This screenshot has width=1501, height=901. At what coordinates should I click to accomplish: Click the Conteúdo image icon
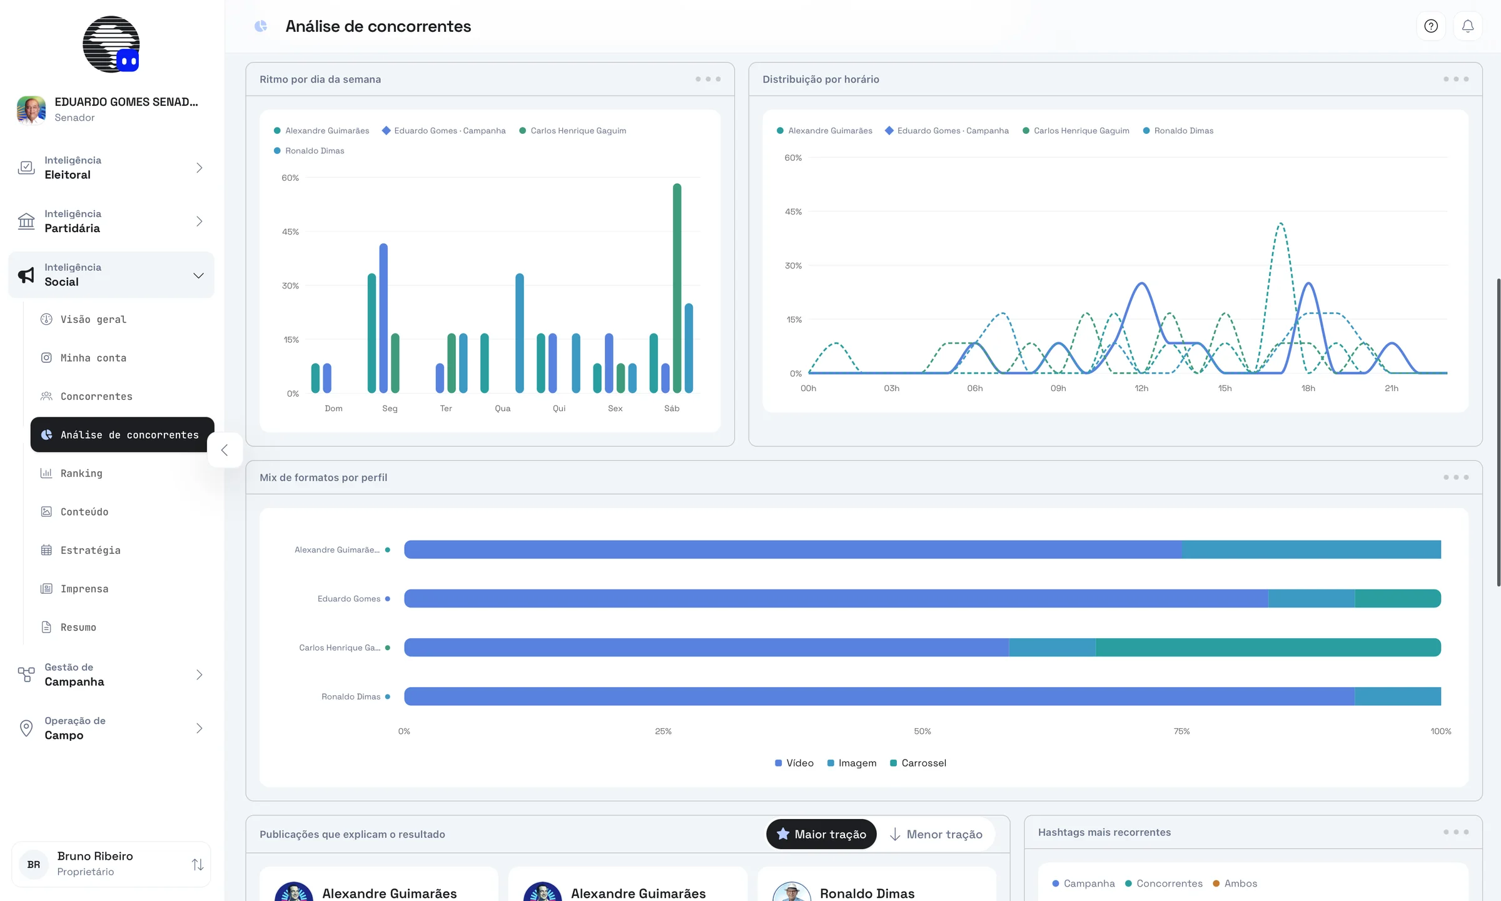(46, 512)
